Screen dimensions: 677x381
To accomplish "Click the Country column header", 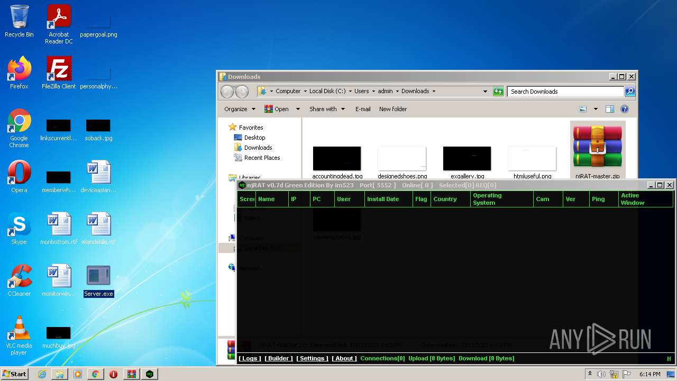I will (451, 199).
